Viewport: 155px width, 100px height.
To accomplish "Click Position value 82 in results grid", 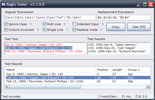I will (x=99, y=81).
